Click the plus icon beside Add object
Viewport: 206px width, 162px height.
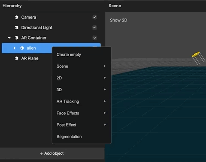[41, 153]
